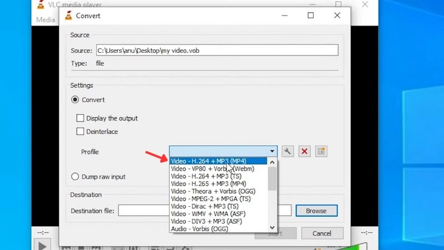Open the Media menu in VLC window
Screen dimensions: 444x250
point(46,20)
